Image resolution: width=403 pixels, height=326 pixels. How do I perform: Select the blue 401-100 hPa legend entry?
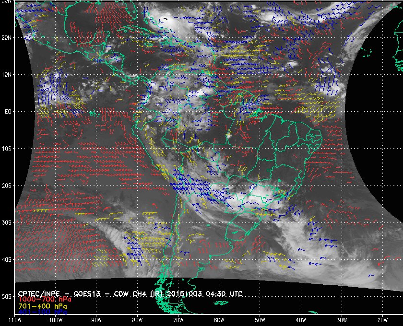pos(42,312)
